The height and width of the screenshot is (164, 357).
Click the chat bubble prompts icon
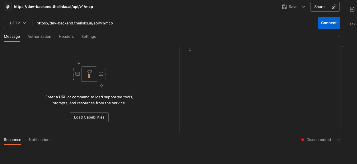tap(78, 74)
